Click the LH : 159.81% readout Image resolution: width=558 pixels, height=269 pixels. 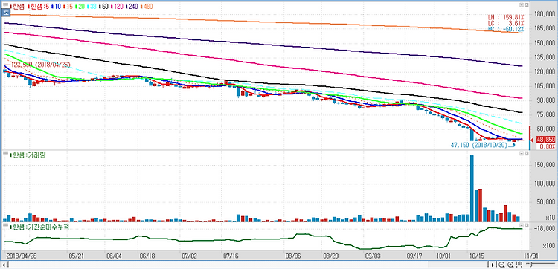tap(506, 17)
